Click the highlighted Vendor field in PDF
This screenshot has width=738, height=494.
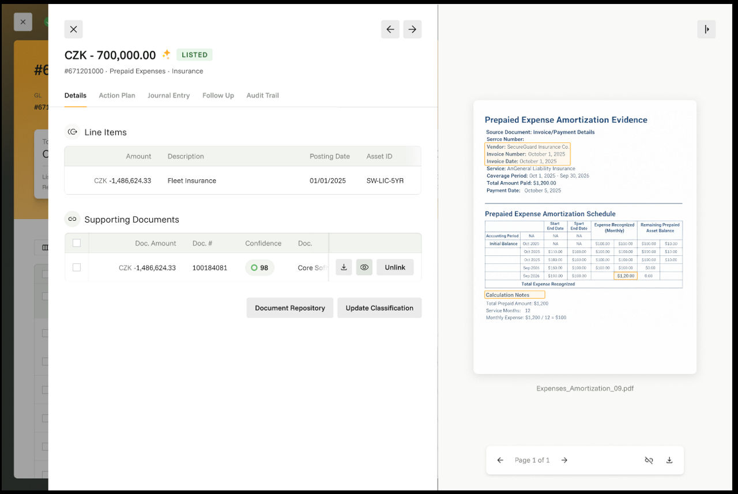tap(528, 154)
